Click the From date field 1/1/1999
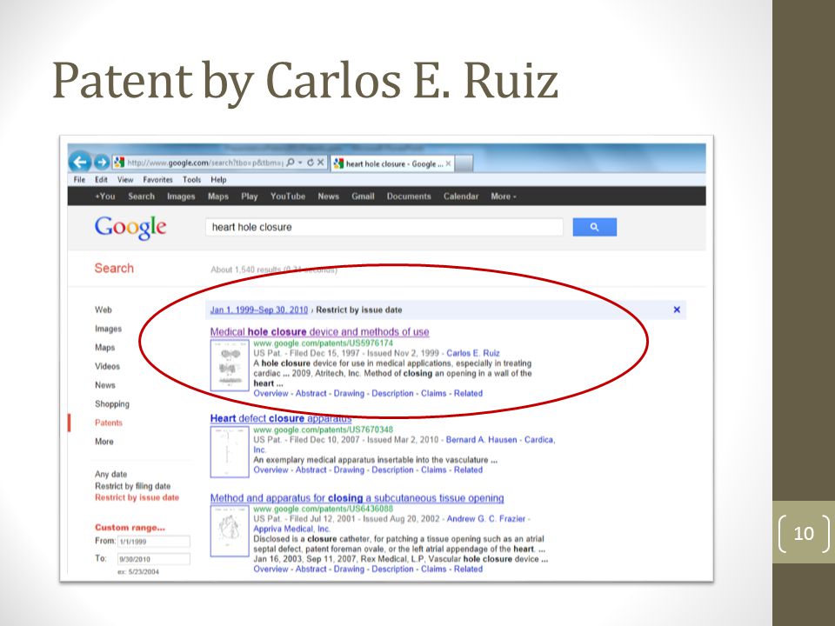 tap(153, 541)
